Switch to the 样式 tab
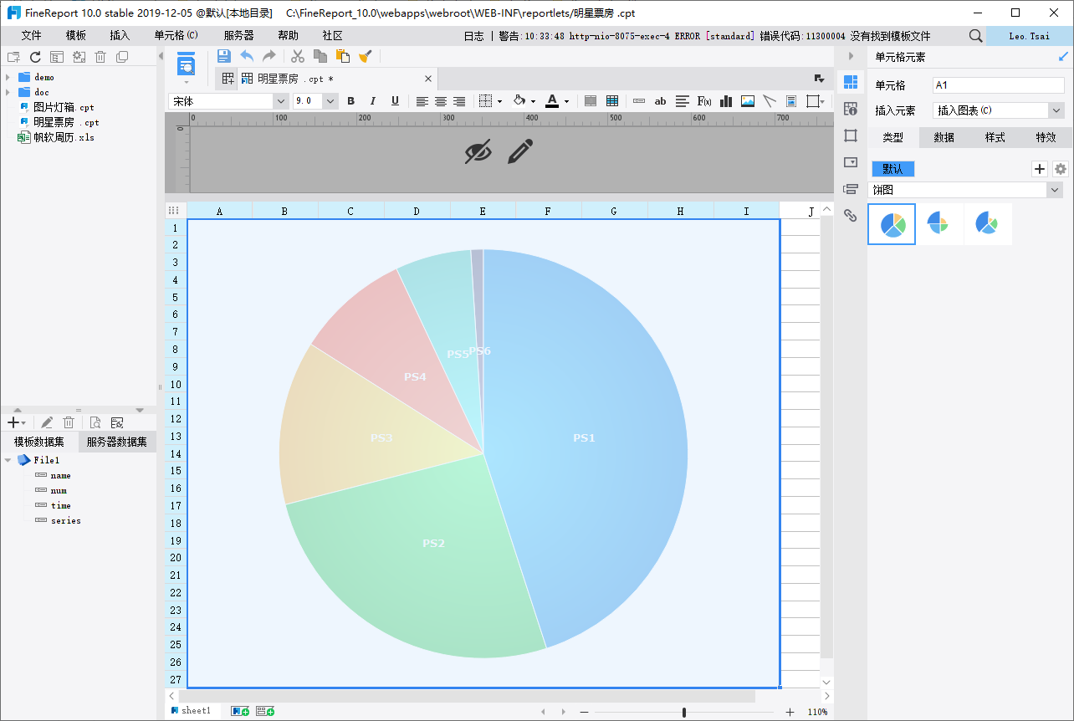Image resolution: width=1074 pixels, height=721 pixels. (995, 137)
